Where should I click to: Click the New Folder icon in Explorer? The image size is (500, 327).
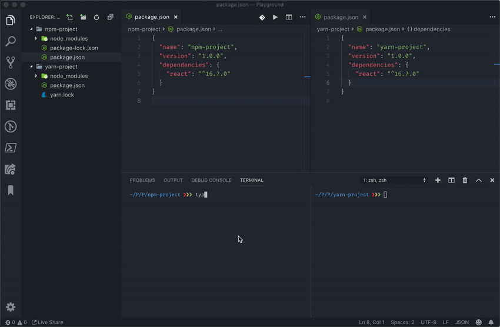83,17
